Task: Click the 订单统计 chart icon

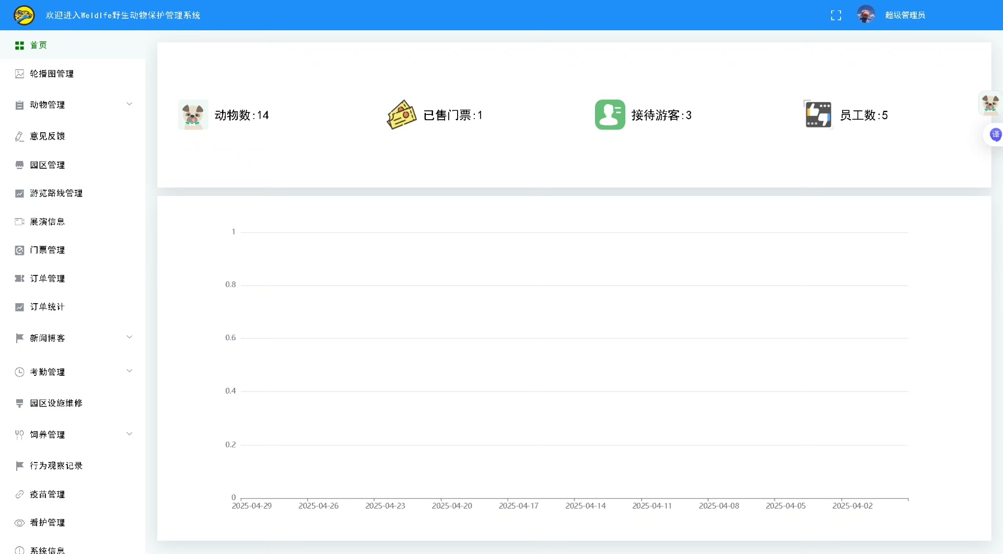Action: [19, 307]
